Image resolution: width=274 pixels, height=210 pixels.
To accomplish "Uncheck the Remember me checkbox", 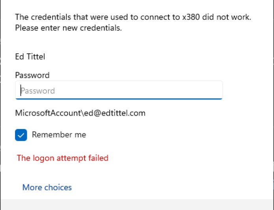I will click(x=21, y=135).
